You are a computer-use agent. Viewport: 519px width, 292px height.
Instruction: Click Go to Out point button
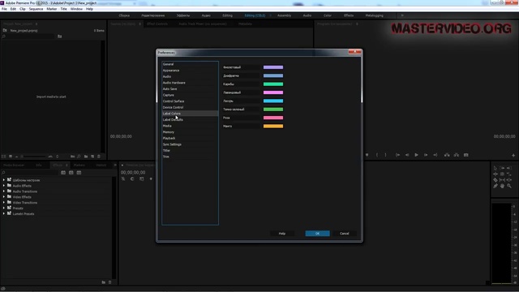(x=435, y=155)
